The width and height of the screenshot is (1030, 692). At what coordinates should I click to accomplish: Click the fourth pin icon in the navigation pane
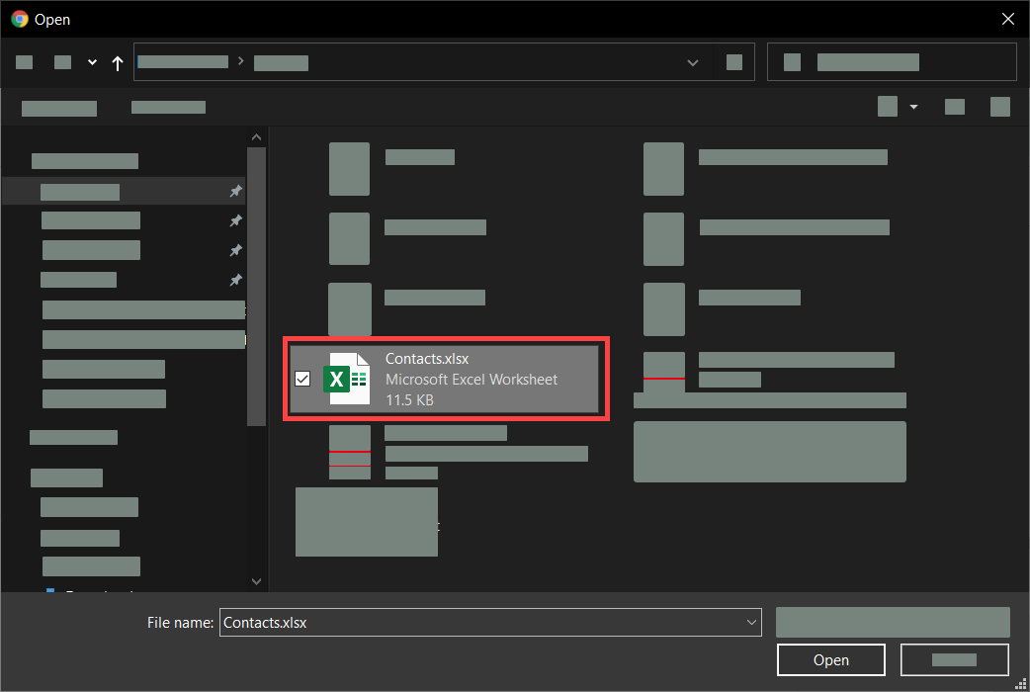click(x=235, y=280)
